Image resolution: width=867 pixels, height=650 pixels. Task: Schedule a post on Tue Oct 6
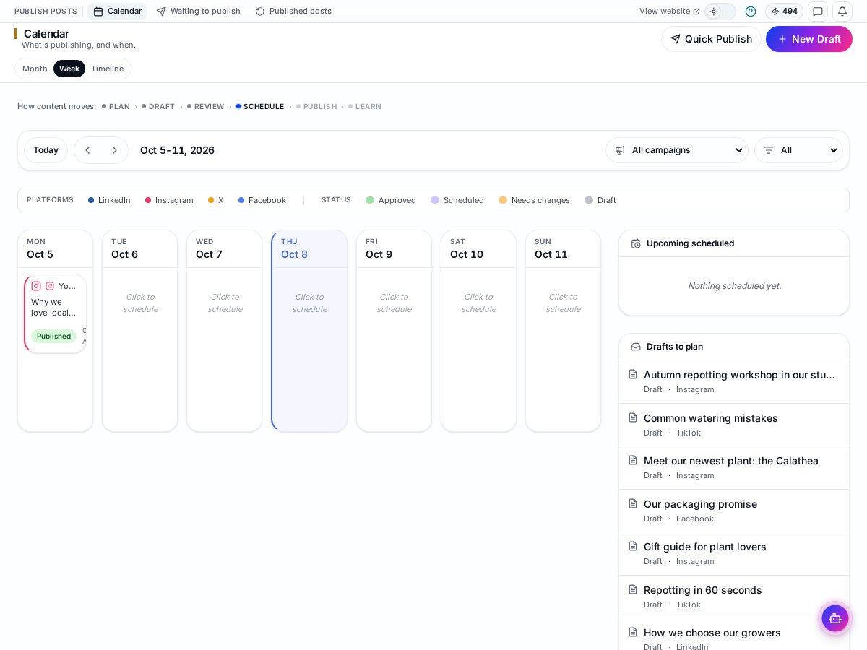140,303
